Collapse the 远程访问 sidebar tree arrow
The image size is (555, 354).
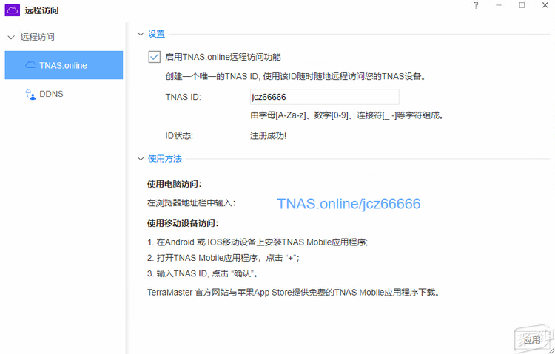click(10, 37)
